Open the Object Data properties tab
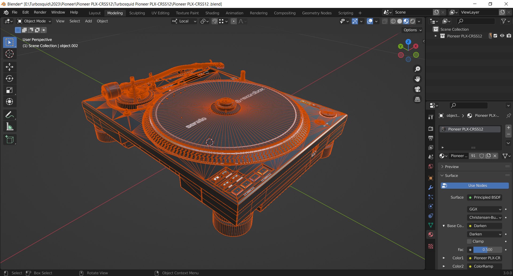 pos(431,225)
